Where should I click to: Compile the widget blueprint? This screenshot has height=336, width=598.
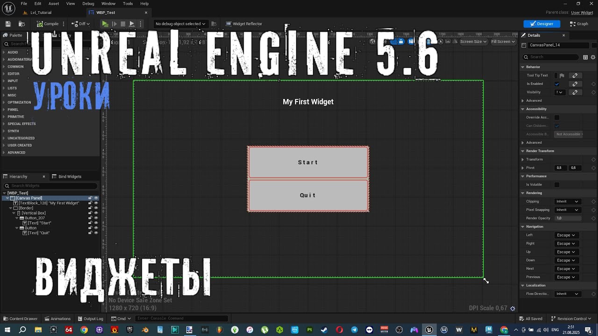coord(48,24)
